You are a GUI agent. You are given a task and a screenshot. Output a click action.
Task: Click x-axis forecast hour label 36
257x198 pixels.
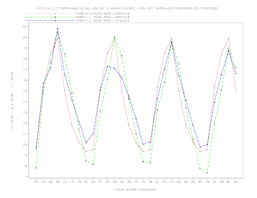122,182
